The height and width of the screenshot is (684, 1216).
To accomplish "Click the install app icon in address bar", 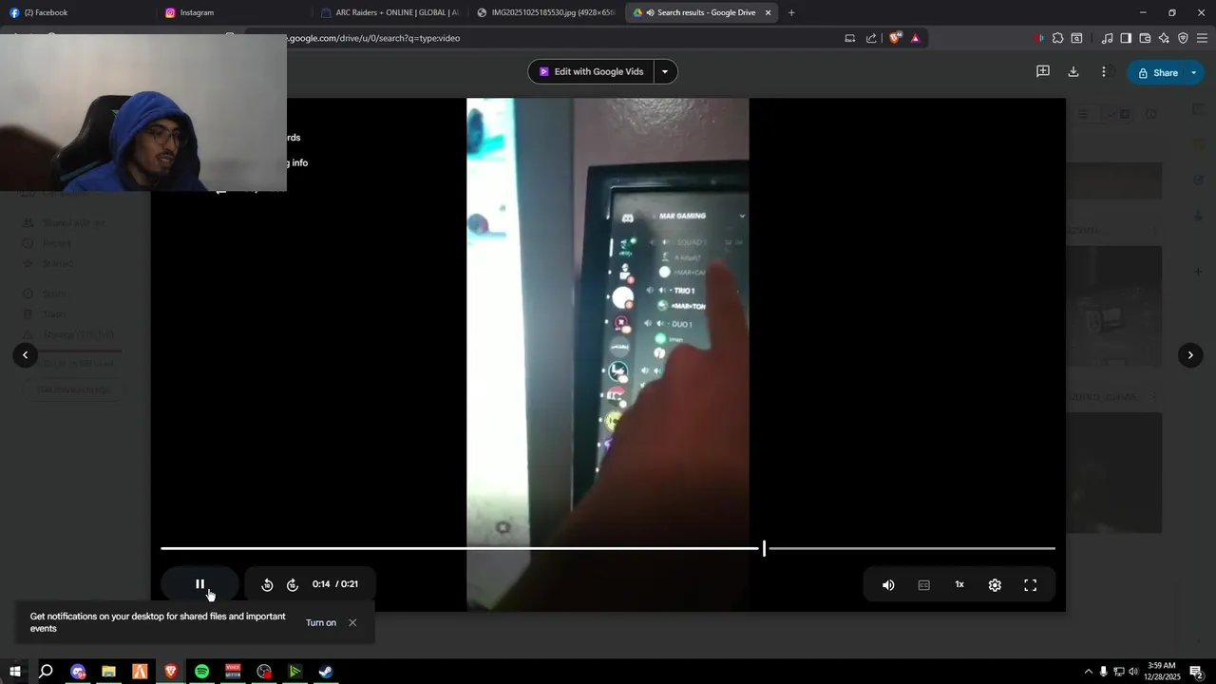I will tap(849, 38).
